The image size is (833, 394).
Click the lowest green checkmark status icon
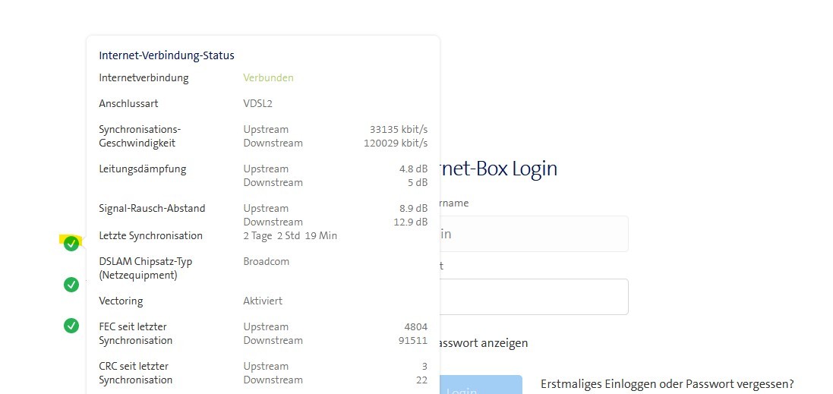coord(71,326)
